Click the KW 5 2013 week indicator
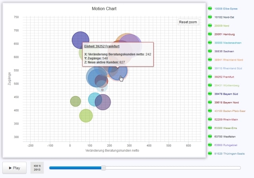254x178 pixels. [37, 168]
